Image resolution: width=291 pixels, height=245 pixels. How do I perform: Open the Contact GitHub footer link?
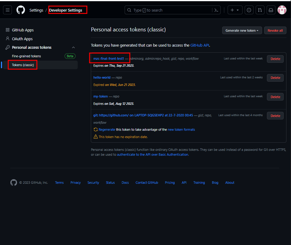click(147, 183)
